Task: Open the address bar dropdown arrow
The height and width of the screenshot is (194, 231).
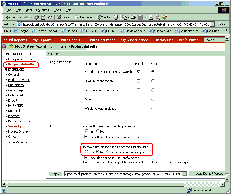Action: [212, 24]
